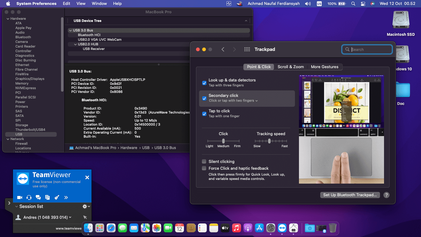Open the App Store in the Dock
The width and height of the screenshot is (421, 237).
(260, 228)
